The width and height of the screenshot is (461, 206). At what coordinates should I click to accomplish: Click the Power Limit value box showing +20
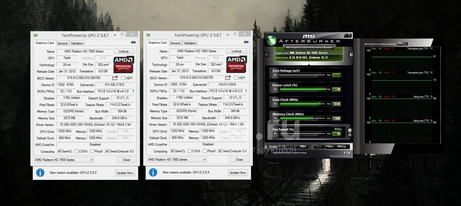tap(337, 89)
